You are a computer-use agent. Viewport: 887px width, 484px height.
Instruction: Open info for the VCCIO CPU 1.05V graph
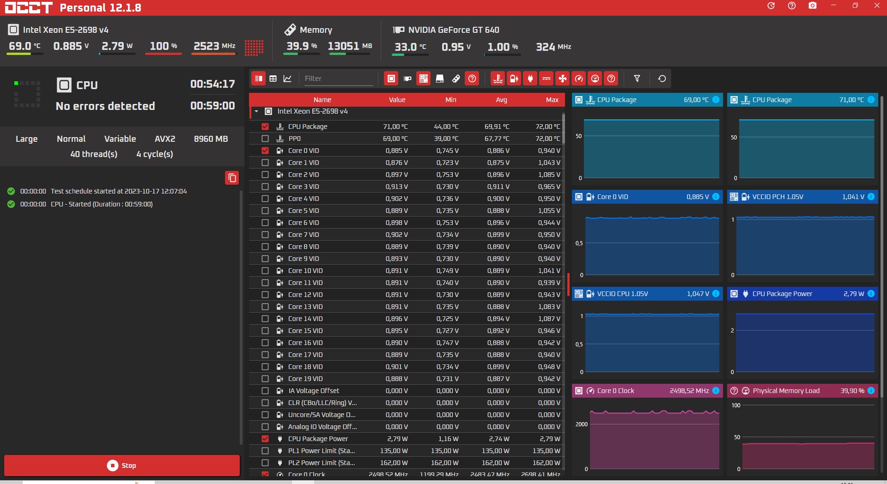pos(716,294)
